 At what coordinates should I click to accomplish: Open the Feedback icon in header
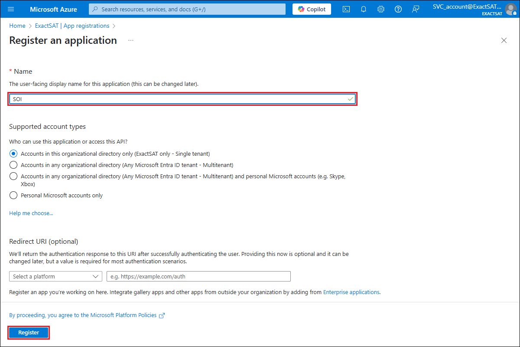point(416,9)
